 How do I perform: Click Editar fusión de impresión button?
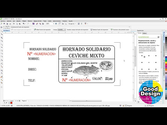tap(42, 30)
